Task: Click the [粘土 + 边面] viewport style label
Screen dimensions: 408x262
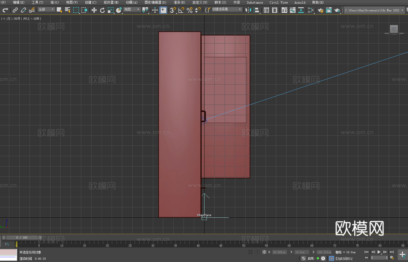Action: (x=32, y=19)
